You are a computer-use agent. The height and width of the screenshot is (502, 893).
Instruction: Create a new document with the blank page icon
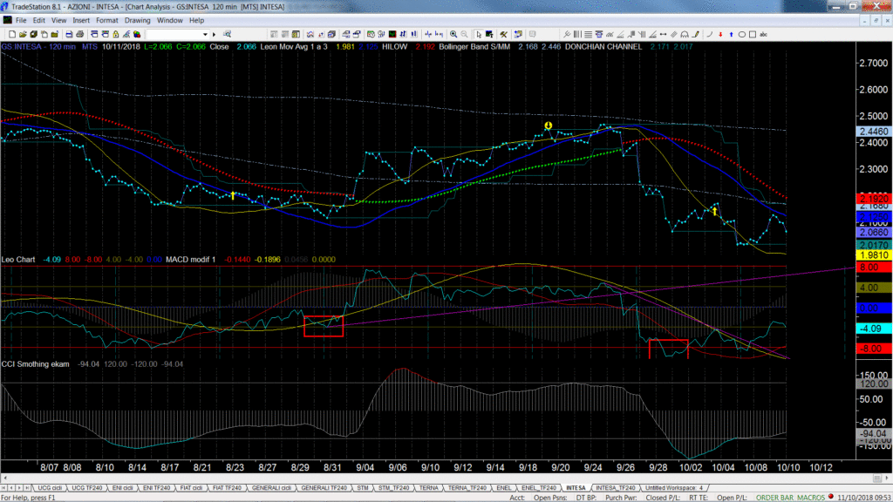point(12,35)
